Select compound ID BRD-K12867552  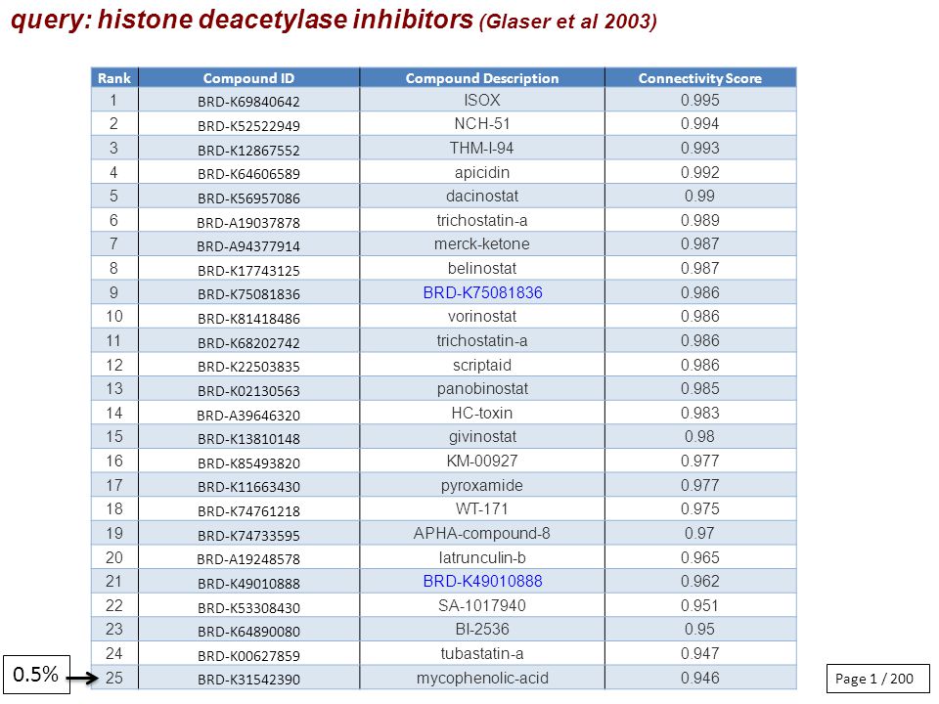[248, 151]
